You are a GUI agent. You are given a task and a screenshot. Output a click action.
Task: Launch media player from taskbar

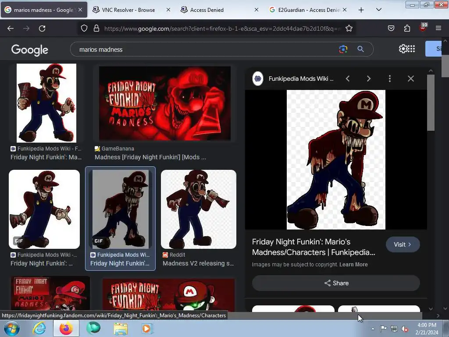click(x=147, y=328)
